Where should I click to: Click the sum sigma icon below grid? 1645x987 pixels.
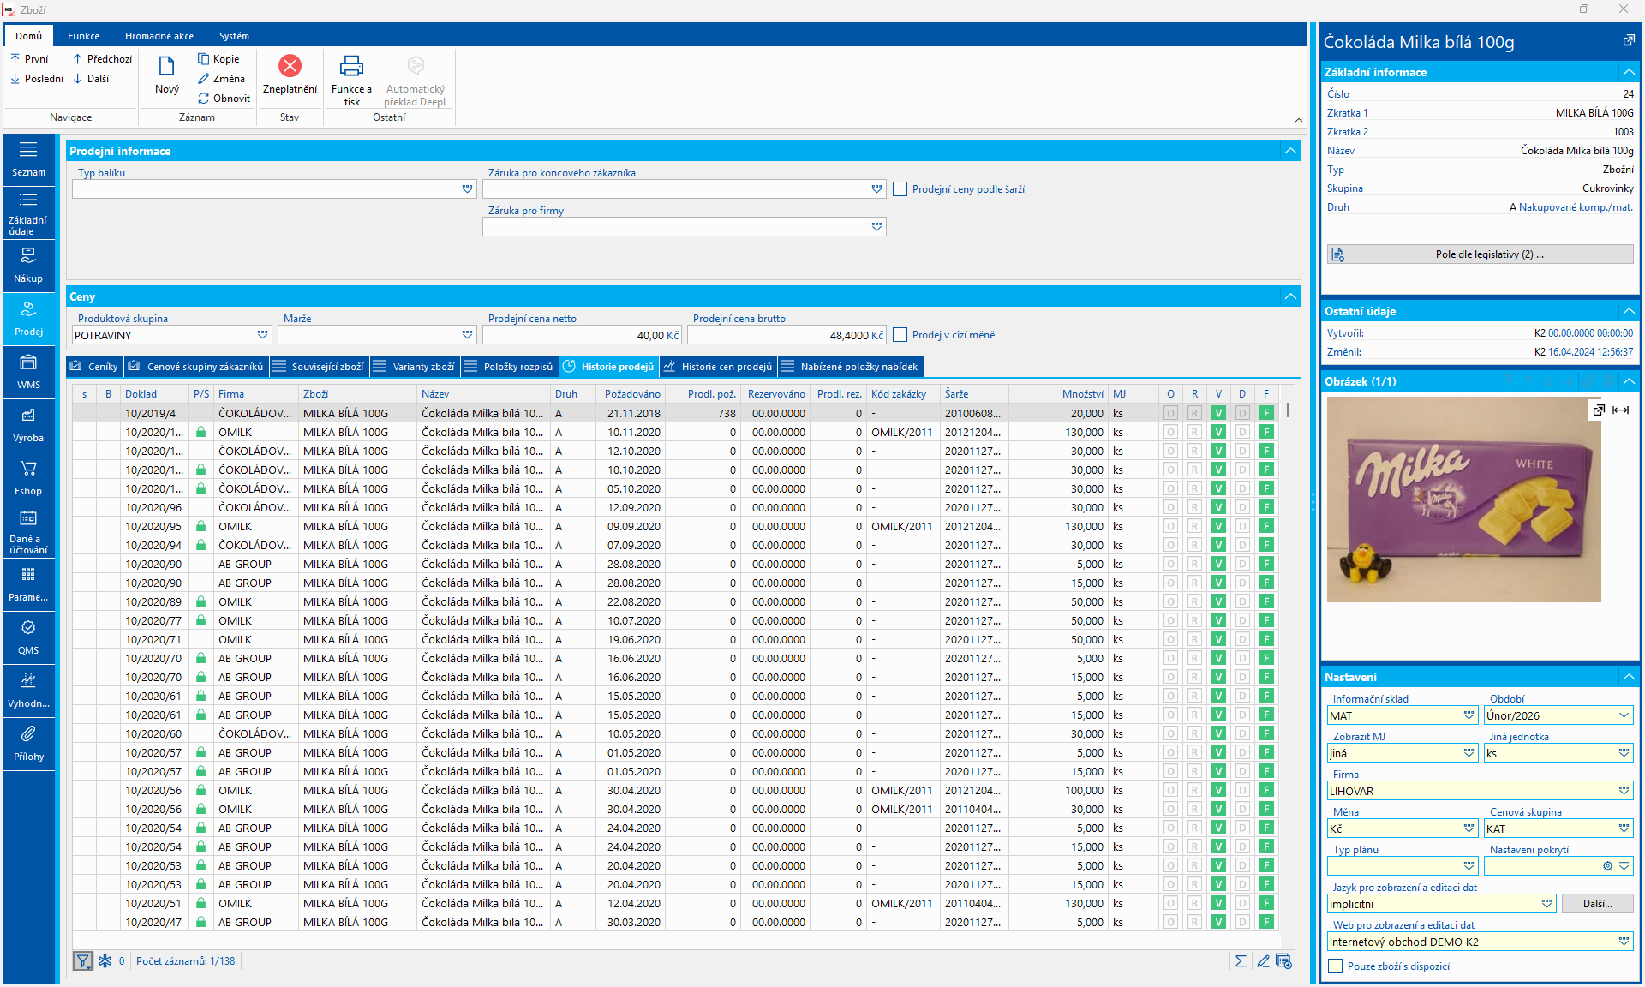[1241, 961]
